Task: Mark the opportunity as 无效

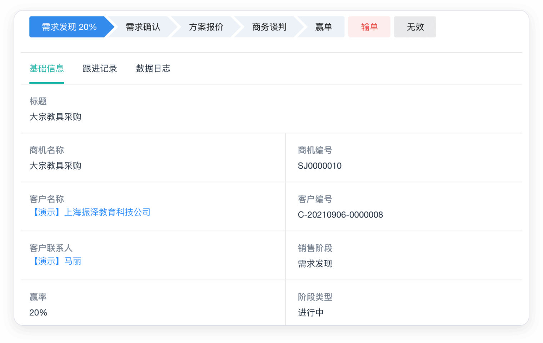Action: coord(415,27)
